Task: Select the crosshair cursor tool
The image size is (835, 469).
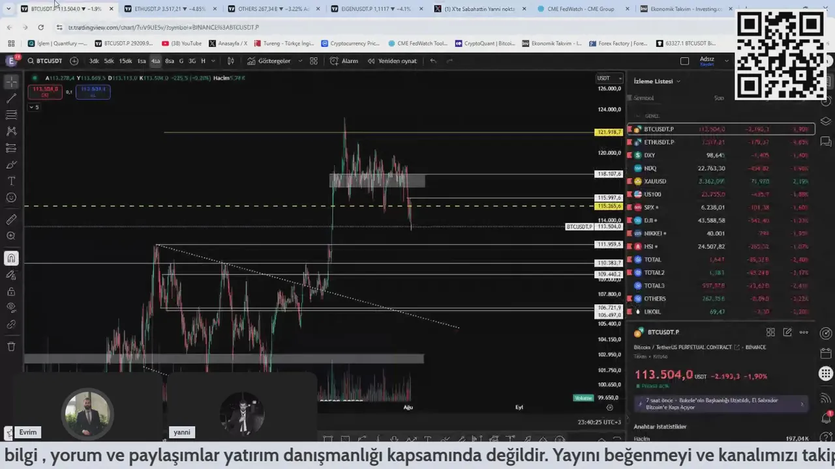Action: pos(11,82)
